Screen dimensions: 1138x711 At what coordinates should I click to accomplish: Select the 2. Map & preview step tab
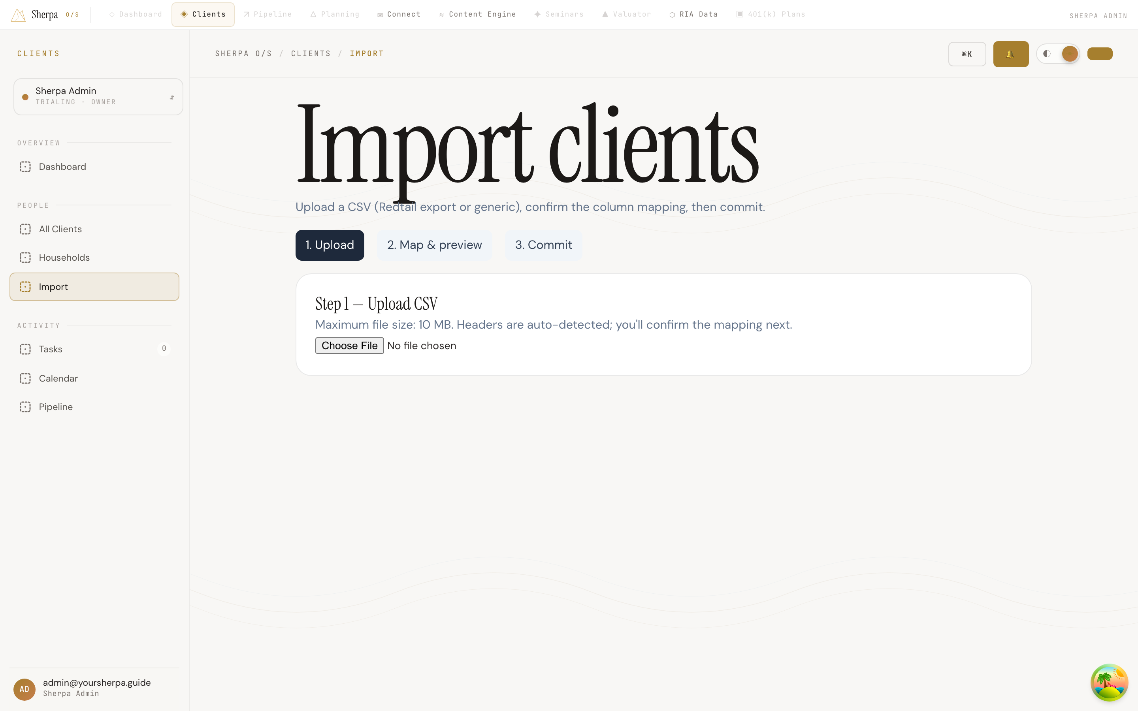[x=435, y=245]
